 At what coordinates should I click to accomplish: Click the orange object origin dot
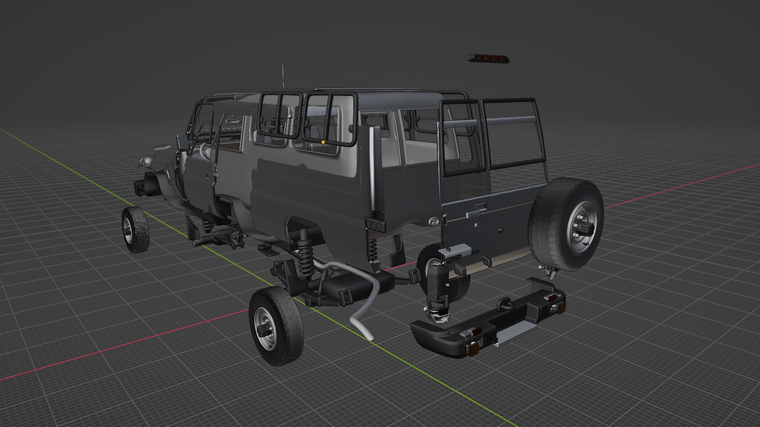323,142
